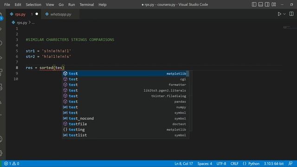Open the File menu
Viewport: 297px width, 167px height.
[x=7, y=5]
